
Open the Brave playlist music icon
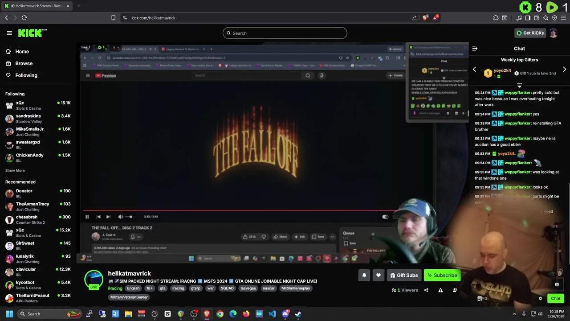(x=519, y=18)
